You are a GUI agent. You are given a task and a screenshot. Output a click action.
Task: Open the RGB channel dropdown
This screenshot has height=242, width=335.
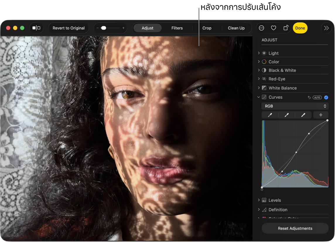(295, 106)
